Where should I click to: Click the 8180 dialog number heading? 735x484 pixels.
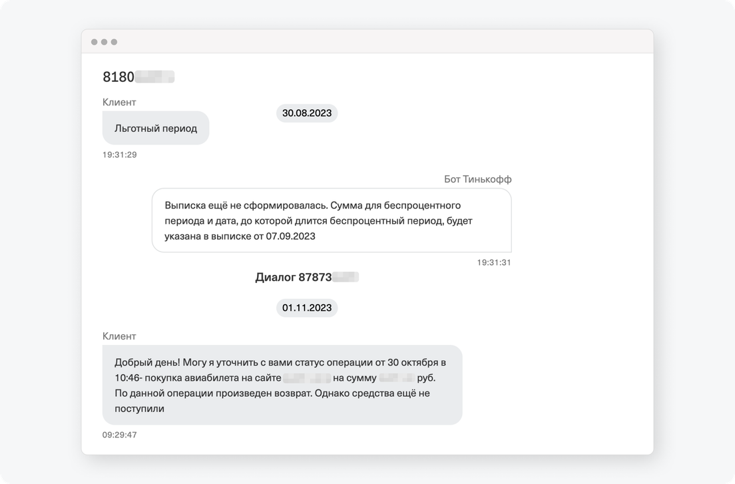[x=138, y=77]
